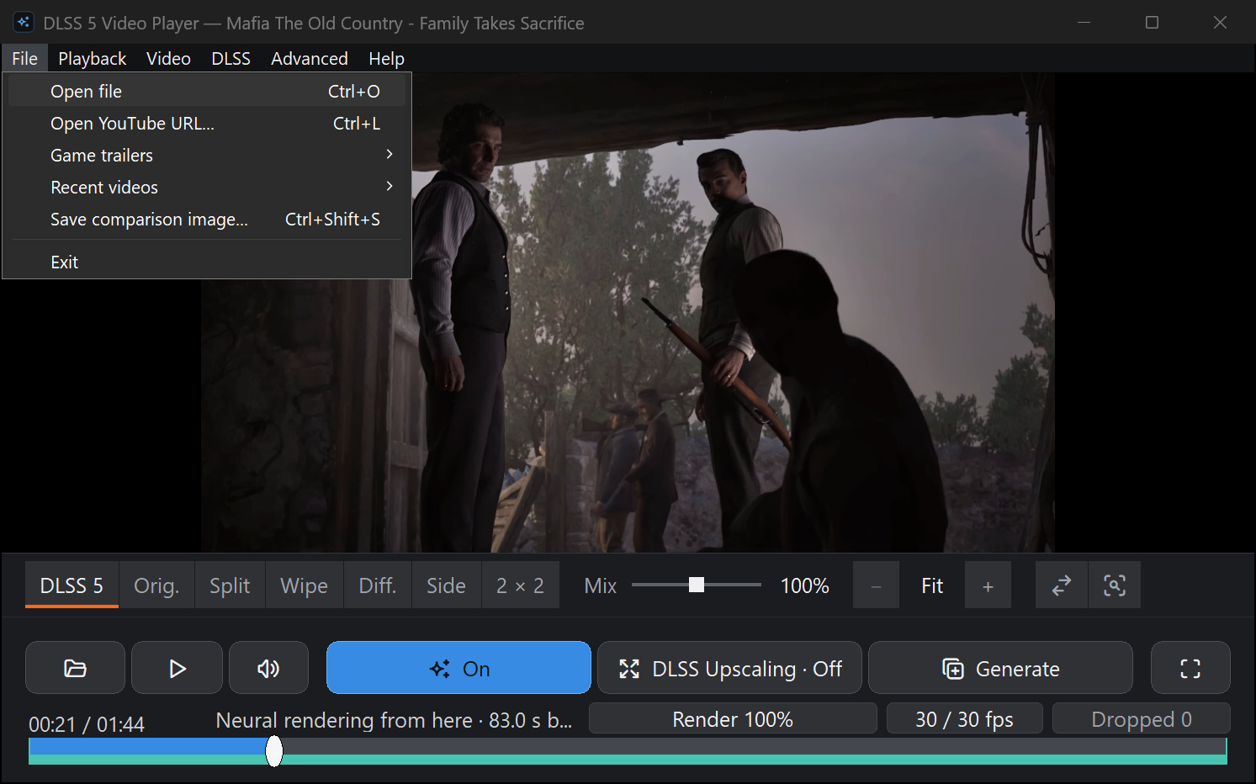Minimize the DLSS 5 Video Player window
Viewport: 1256px width, 784px height.
tap(1084, 23)
